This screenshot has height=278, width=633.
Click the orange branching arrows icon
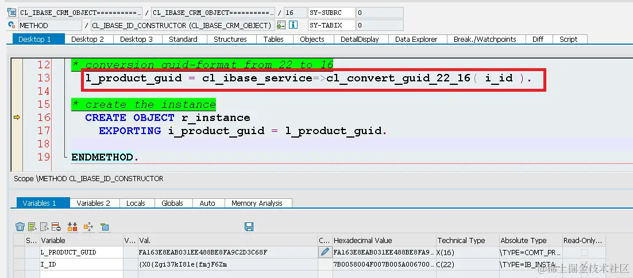(x=88, y=227)
